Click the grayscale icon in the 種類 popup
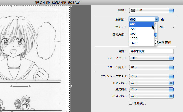The width and height of the screenshot is (183, 112). click(133, 10)
